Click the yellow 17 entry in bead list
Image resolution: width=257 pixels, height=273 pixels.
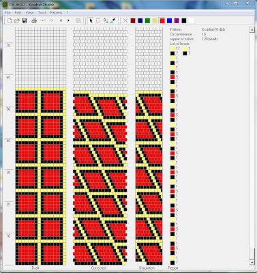coord(175,48)
